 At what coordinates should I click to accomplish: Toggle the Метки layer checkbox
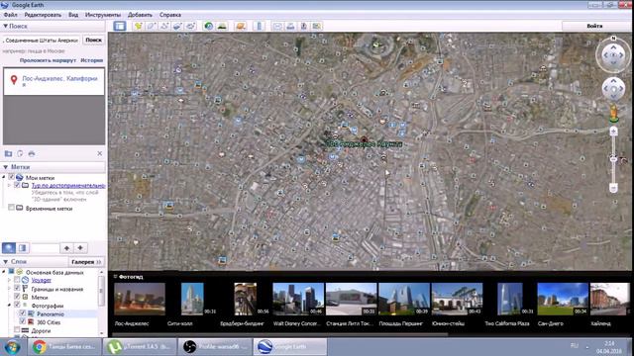click(17, 297)
